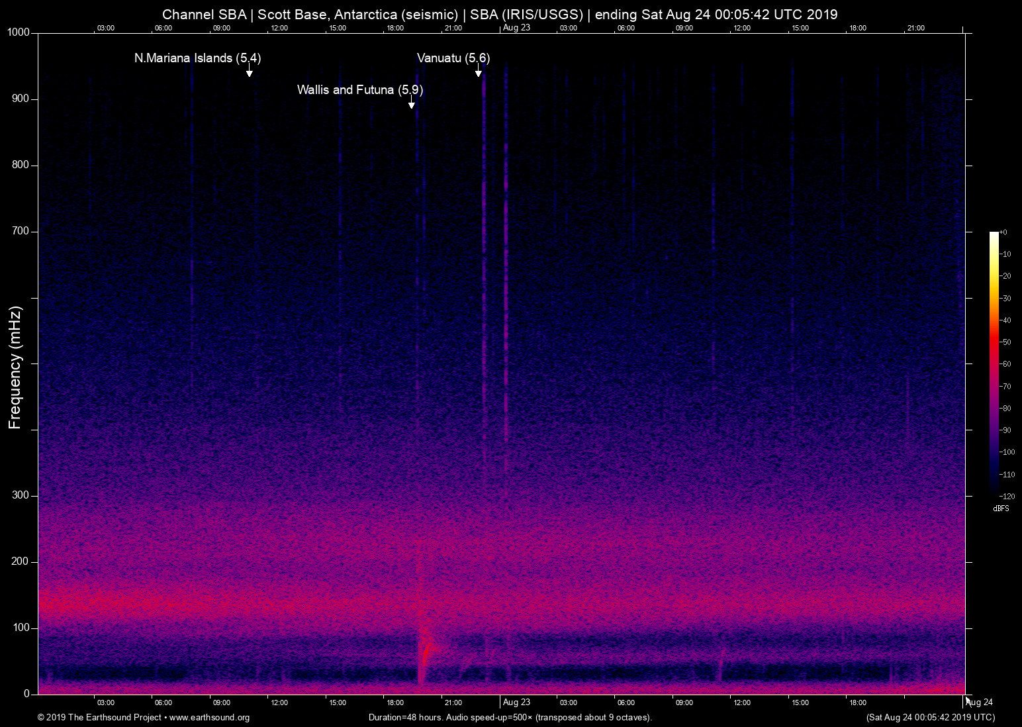Click the dBFS unit label under color scale
The width and height of the screenshot is (1022, 727).
[1001, 509]
